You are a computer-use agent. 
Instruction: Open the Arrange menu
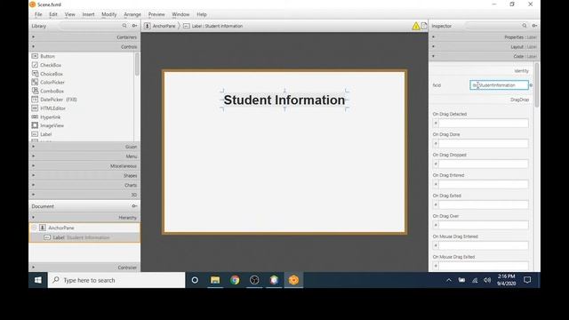point(132,14)
